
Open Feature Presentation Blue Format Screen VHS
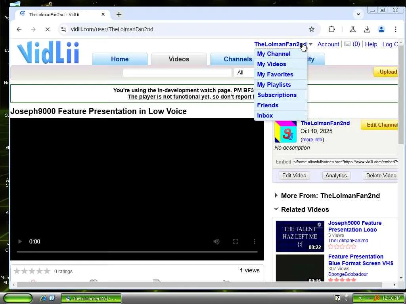pos(361,260)
